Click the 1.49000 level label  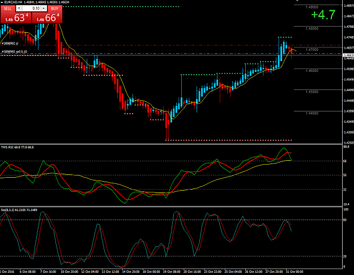pyautogui.click(x=312, y=7)
